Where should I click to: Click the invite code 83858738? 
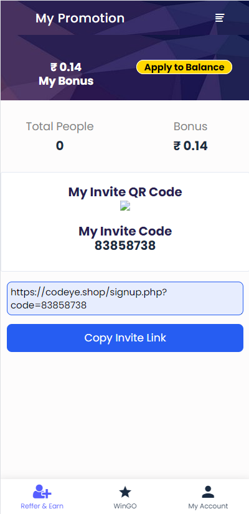coord(125,245)
